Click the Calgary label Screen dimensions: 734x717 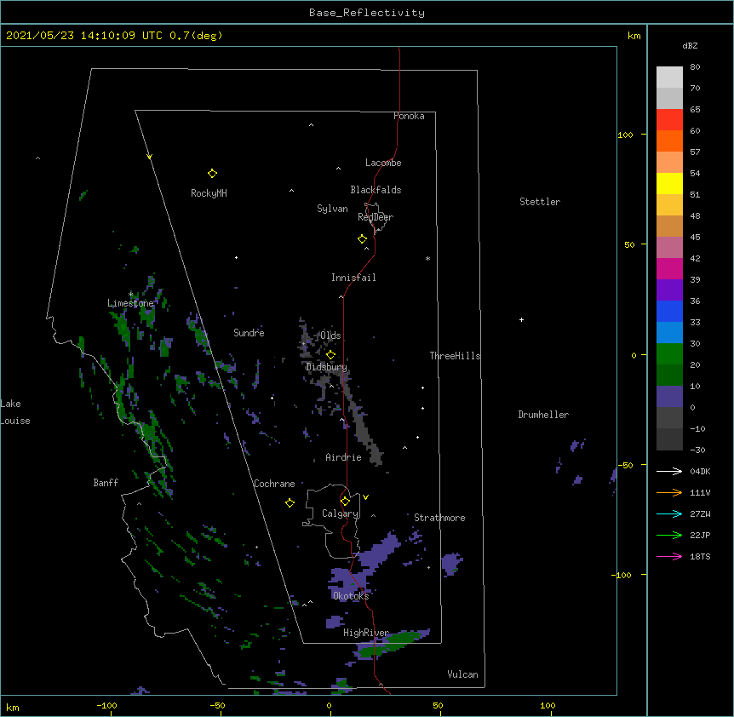click(x=341, y=513)
